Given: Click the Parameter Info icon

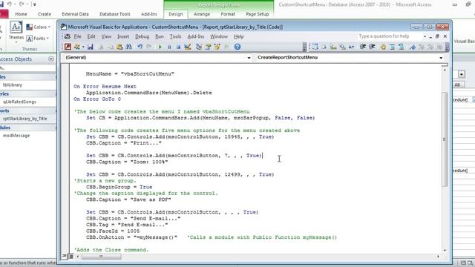Looking at the screenshot, I should click(x=342, y=47).
